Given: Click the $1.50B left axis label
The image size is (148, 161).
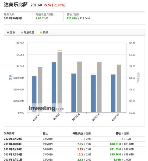Looking at the screenshot, I should click(20, 43).
